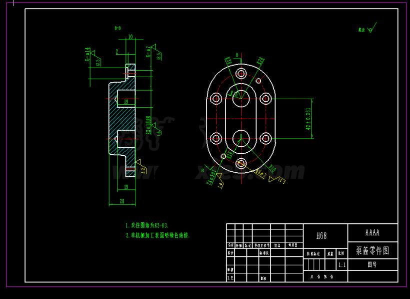Select the 其余 roughness symbol at top right
Screen dimensions: 410x299
367,28
